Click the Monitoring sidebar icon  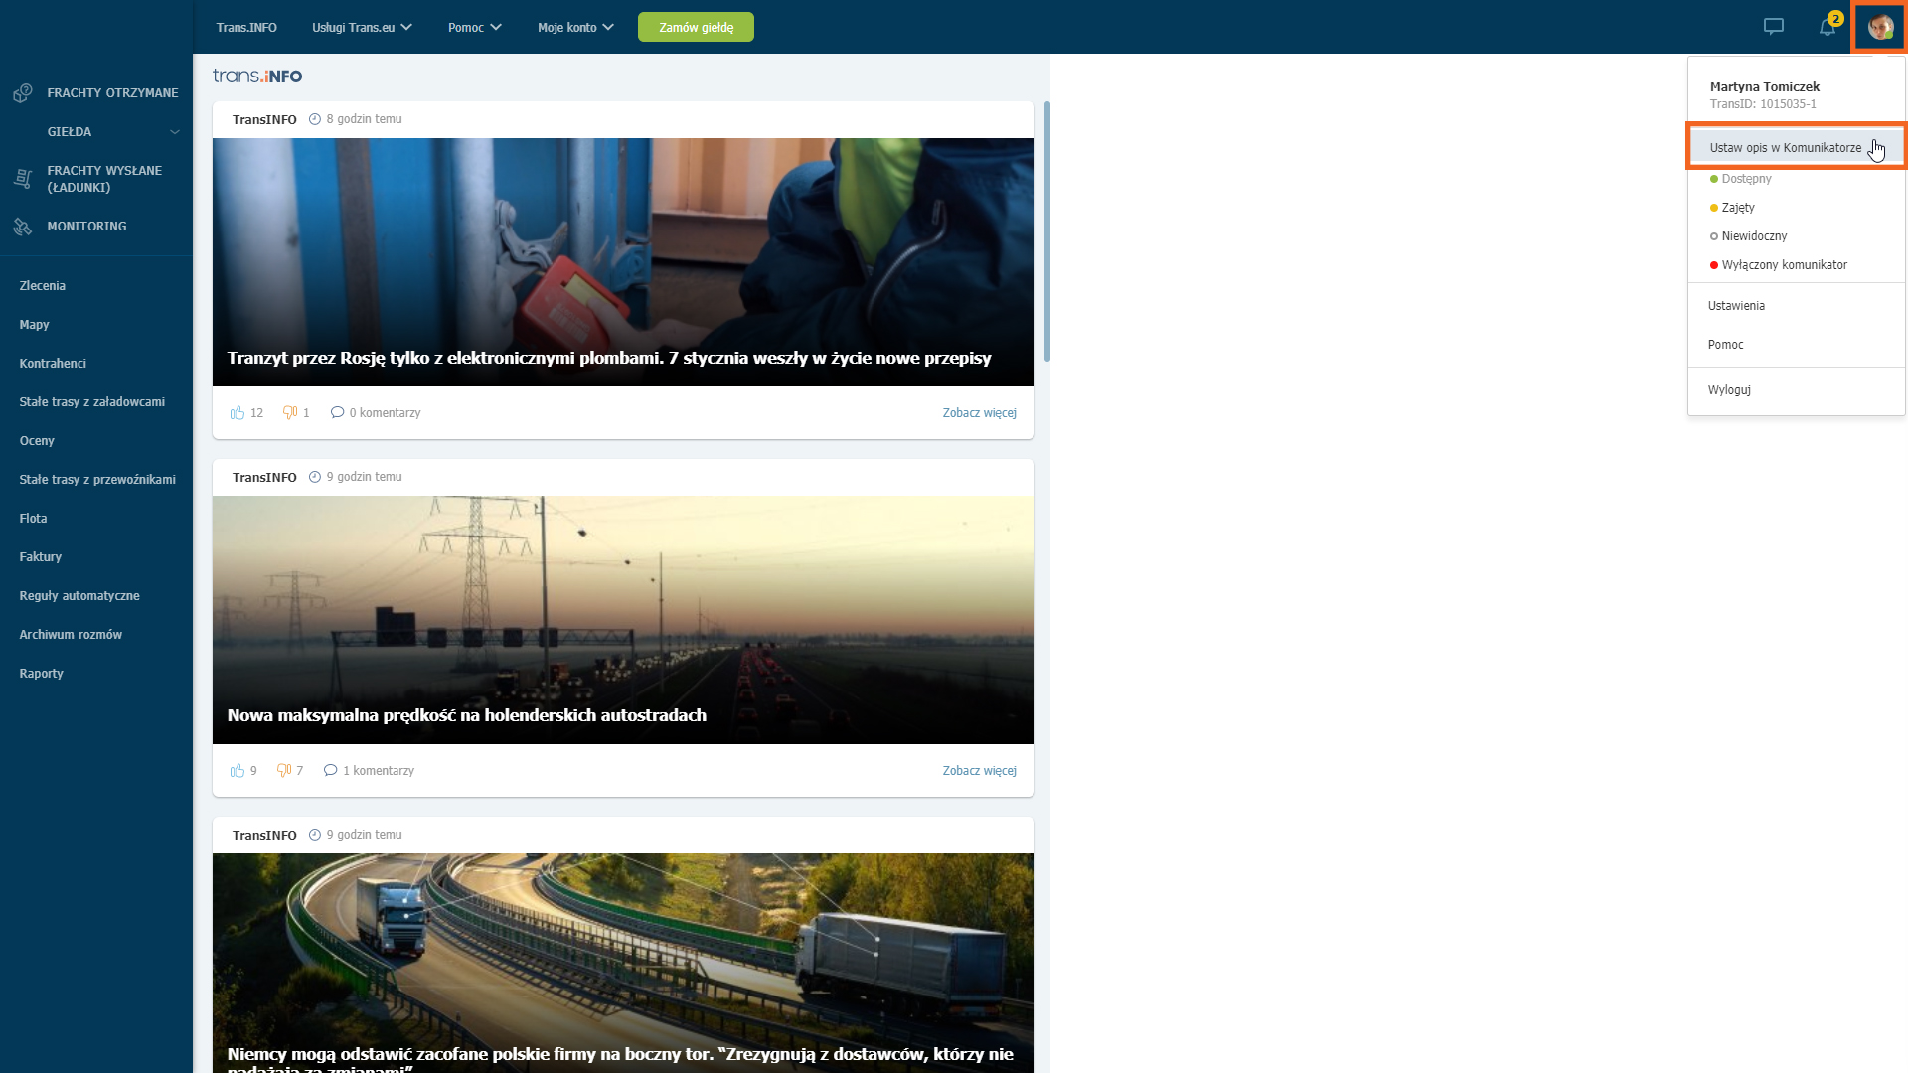point(23,227)
